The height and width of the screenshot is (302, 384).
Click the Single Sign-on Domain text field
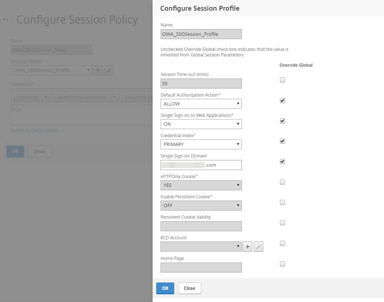tap(201, 165)
